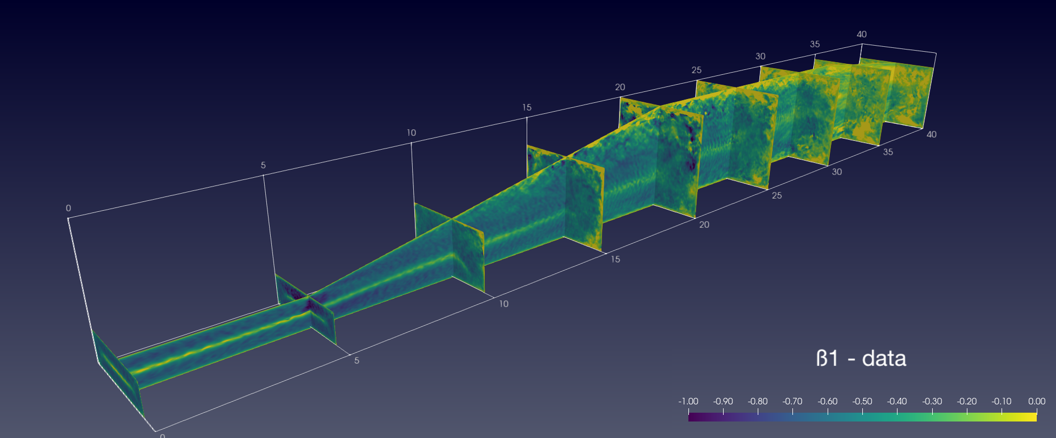Click the -1.00 label on the color legend
Screen dimensions: 1056x438
(x=688, y=401)
